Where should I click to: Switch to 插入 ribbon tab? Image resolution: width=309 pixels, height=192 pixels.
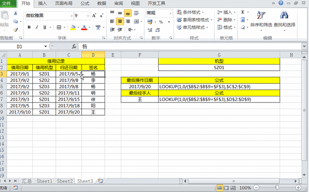[x=42, y=3]
